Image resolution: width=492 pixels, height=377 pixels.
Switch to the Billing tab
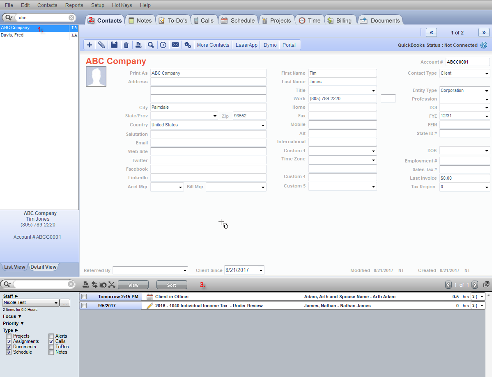coord(340,21)
